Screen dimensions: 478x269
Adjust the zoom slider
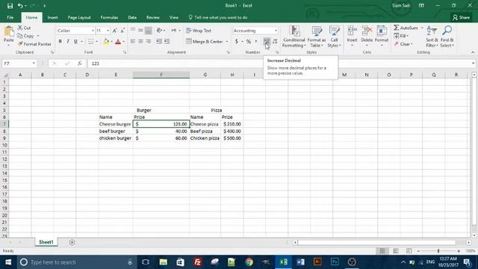(x=438, y=251)
